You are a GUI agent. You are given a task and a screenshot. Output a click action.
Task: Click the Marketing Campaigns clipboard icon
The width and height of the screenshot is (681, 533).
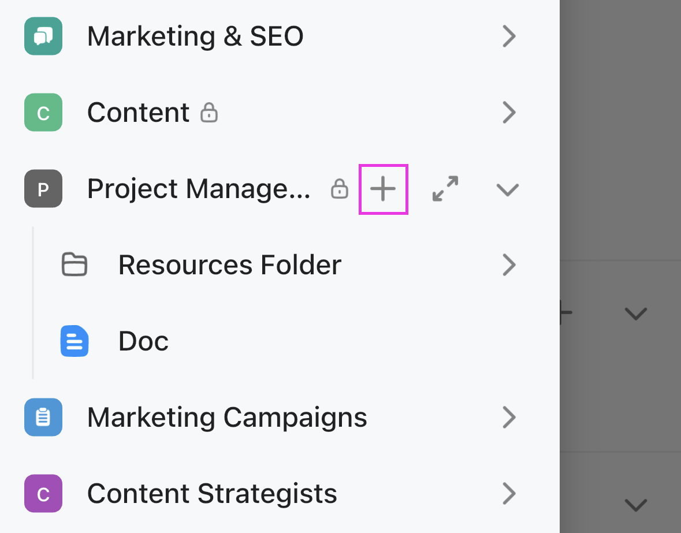click(x=43, y=417)
